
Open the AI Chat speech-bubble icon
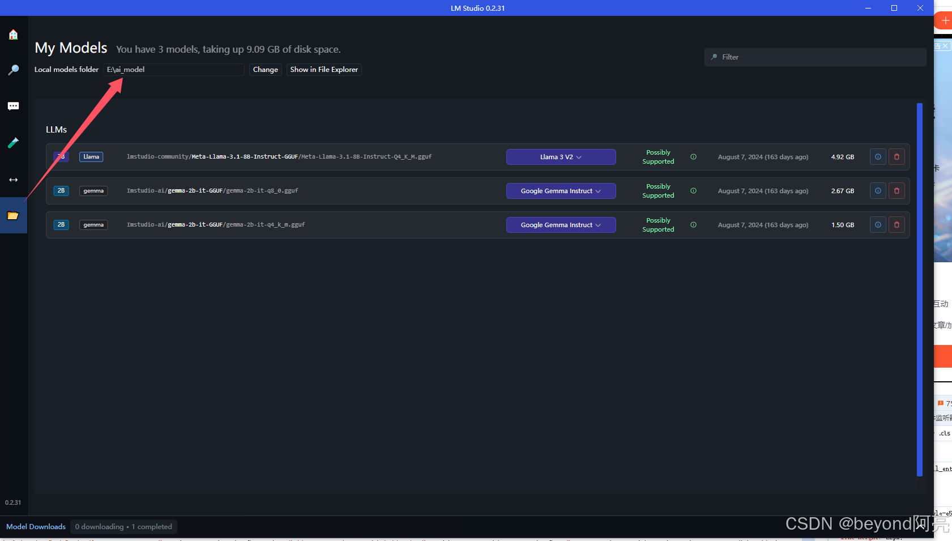[x=14, y=107]
